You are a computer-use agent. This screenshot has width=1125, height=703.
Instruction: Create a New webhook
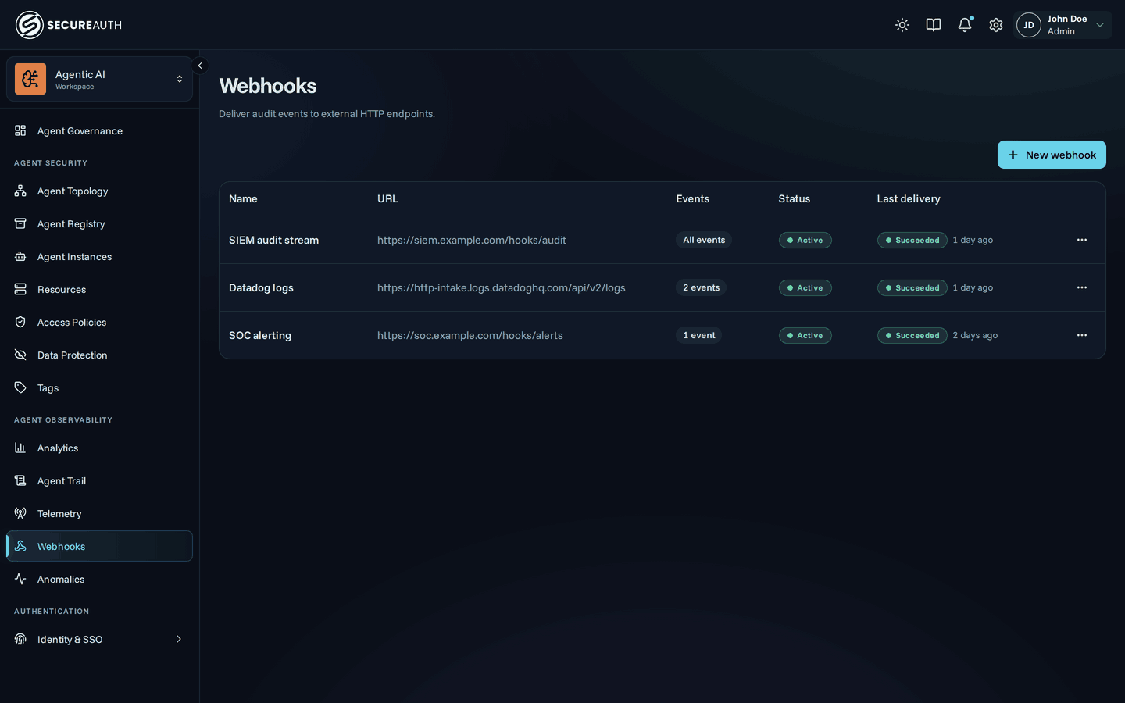tap(1052, 155)
